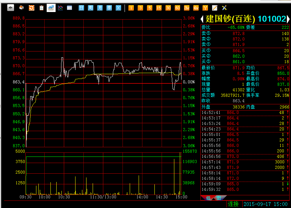Select the intraday time-share chart icon
The image size is (291, 208).
click(51, 8)
